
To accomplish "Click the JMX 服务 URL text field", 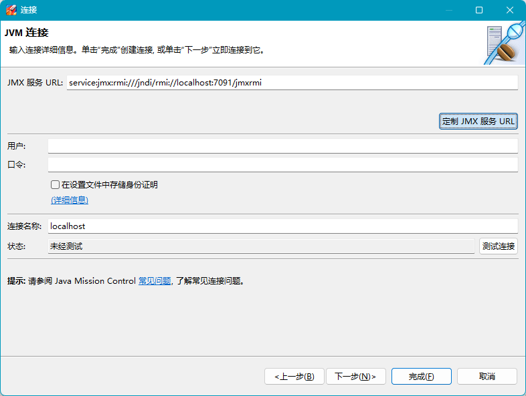I will coord(292,83).
